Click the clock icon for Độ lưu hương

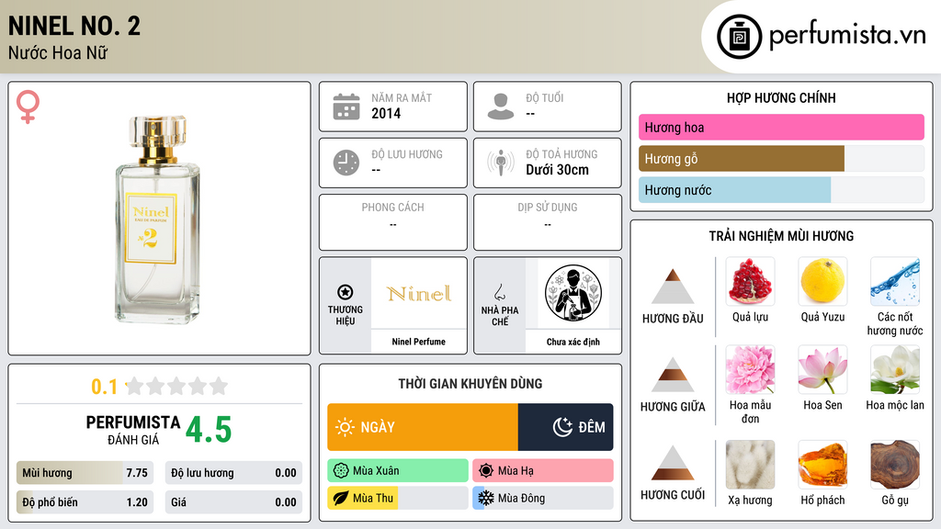coord(346,163)
